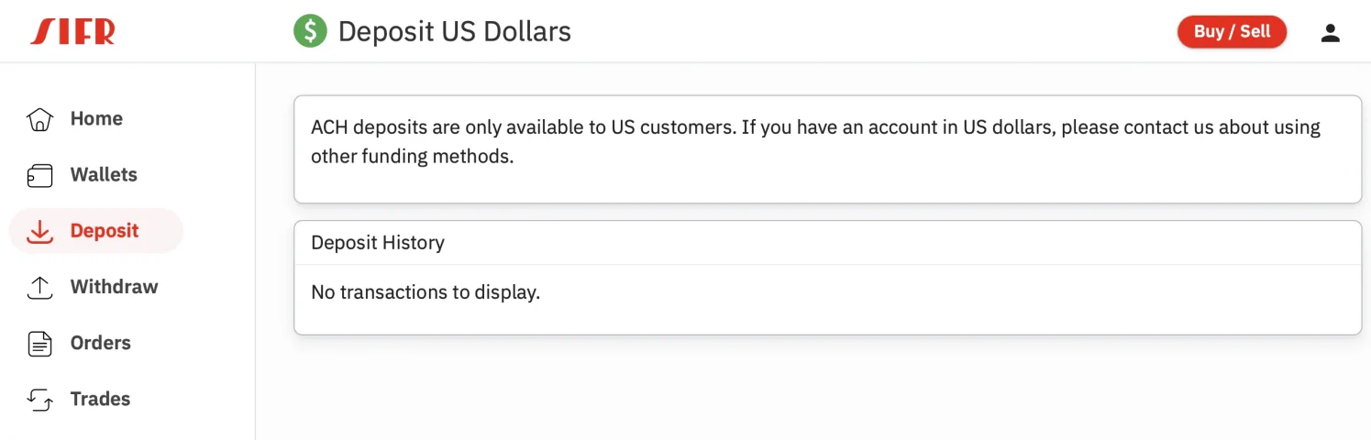Click the Orders document icon
Screen dimensions: 1371x440
coord(39,344)
